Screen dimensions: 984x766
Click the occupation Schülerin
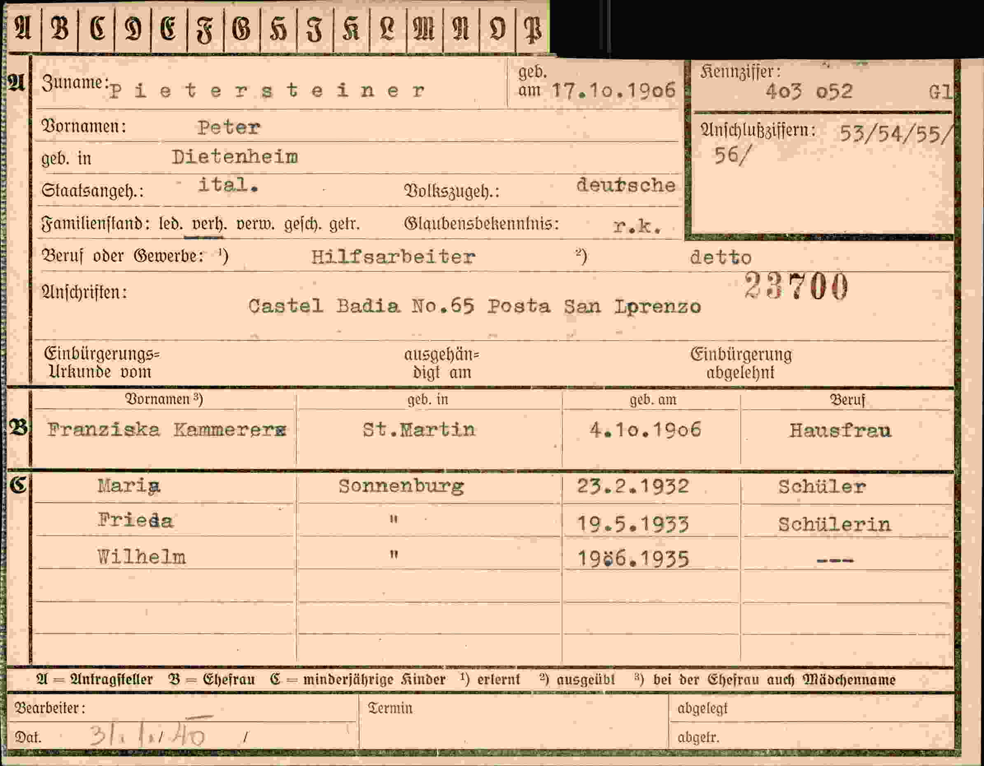click(835, 525)
